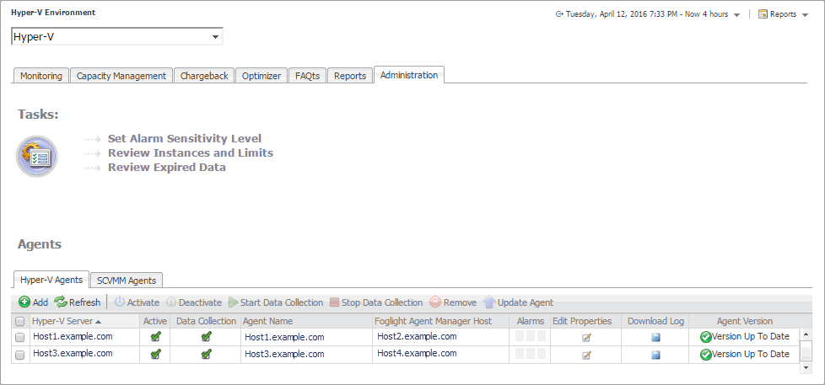Viewport: 825px width, 385px height.
Task: Click the green Add agent icon
Action: click(24, 302)
